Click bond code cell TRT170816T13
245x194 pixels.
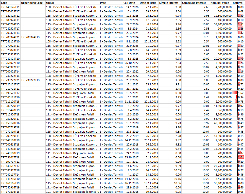click(x=10, y=192)
